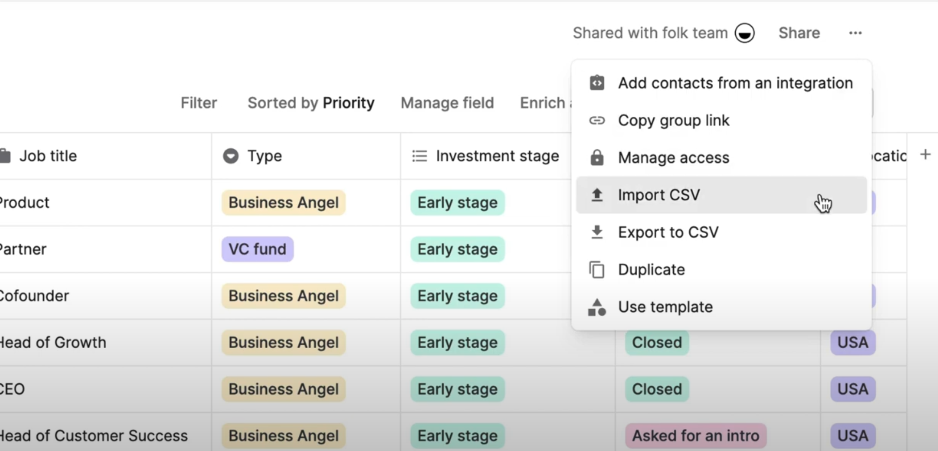Open the Filter options
Screen dimensions: 938x451
(x=199, y=103)
